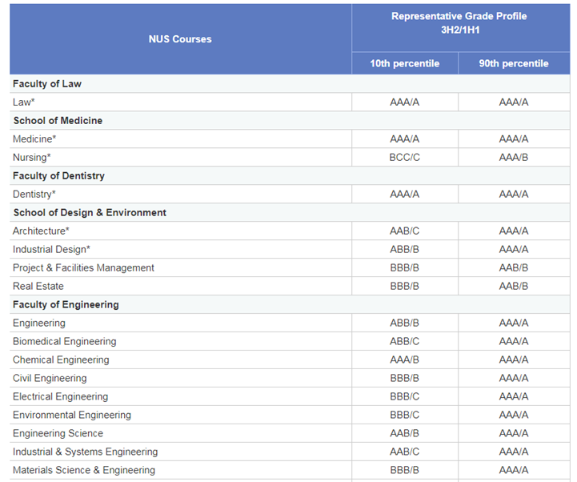The height and width of the screenshot is (482, 577).
Task: Select Real Estate 10th percentile value BBB/B
Action: tap(405, 286)
